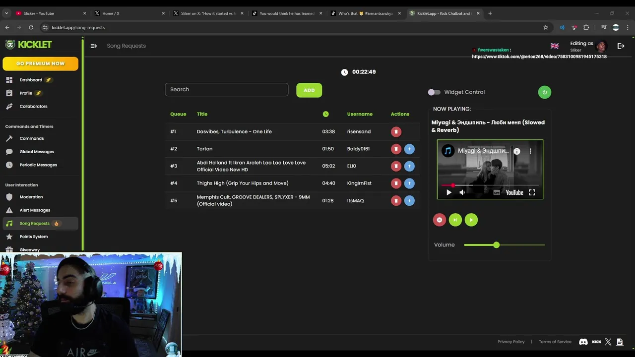Delete Memphis Cult 9MM song request

[396, 201]
